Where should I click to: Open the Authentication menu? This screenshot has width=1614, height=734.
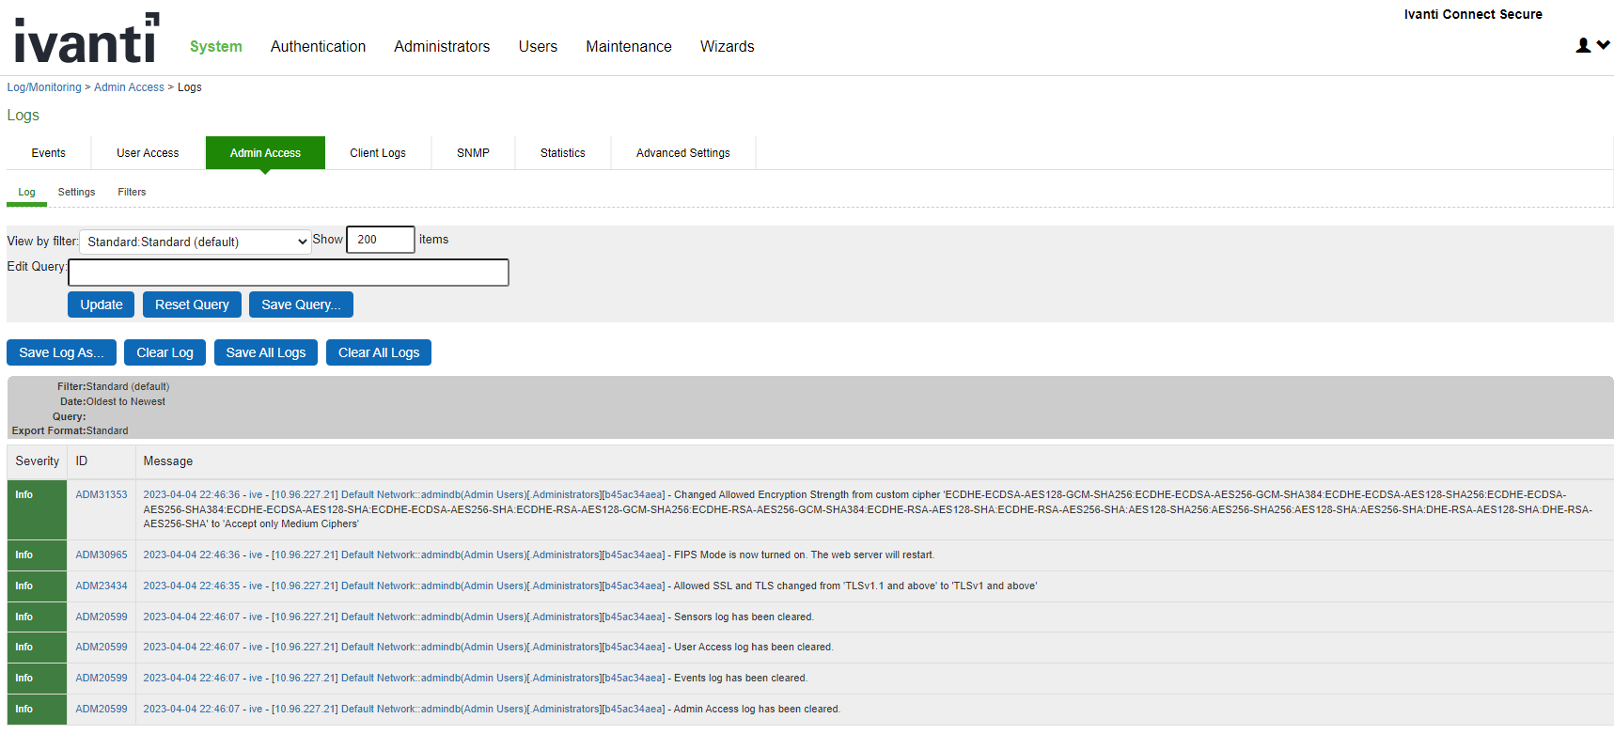(318, 46)
